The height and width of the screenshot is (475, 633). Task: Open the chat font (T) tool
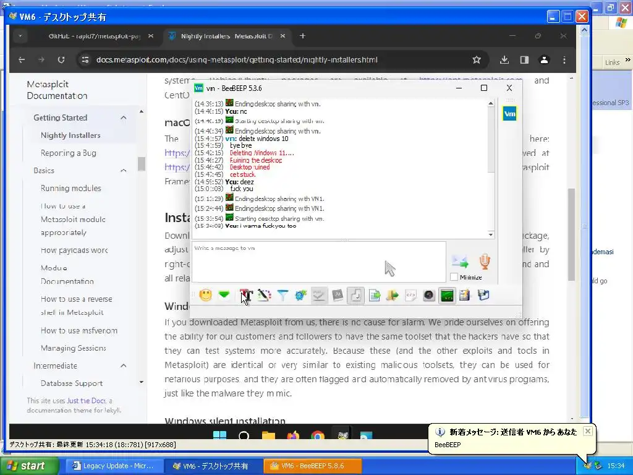point(246,295)
